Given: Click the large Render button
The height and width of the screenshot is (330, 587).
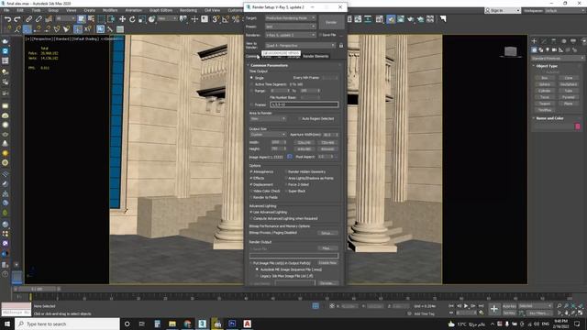Looking at the screenshot, I should point(331,22).
